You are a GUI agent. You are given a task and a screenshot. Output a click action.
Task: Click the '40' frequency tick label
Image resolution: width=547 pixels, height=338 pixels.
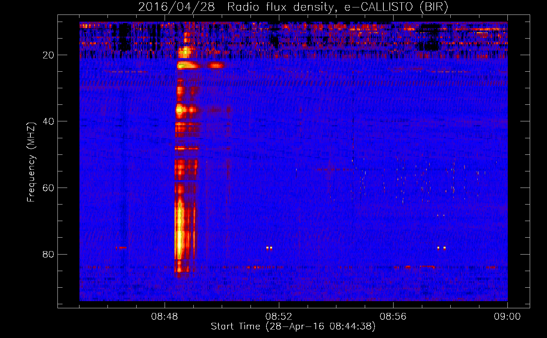48,121
